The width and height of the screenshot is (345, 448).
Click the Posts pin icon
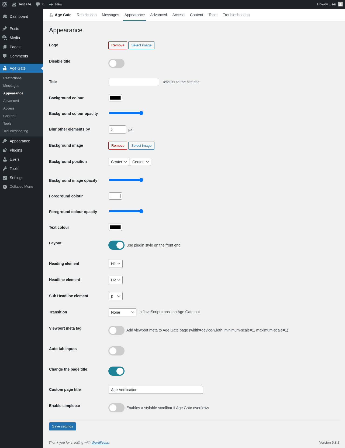(x=5, y=29)
